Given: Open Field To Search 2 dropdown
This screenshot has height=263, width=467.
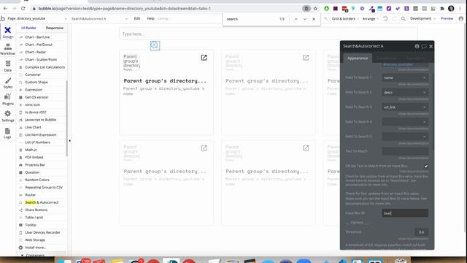Looking at the screenshot, I should (405, 92).
